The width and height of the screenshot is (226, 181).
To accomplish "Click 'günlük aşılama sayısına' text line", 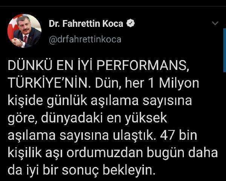I will click(x=119, y=101).
